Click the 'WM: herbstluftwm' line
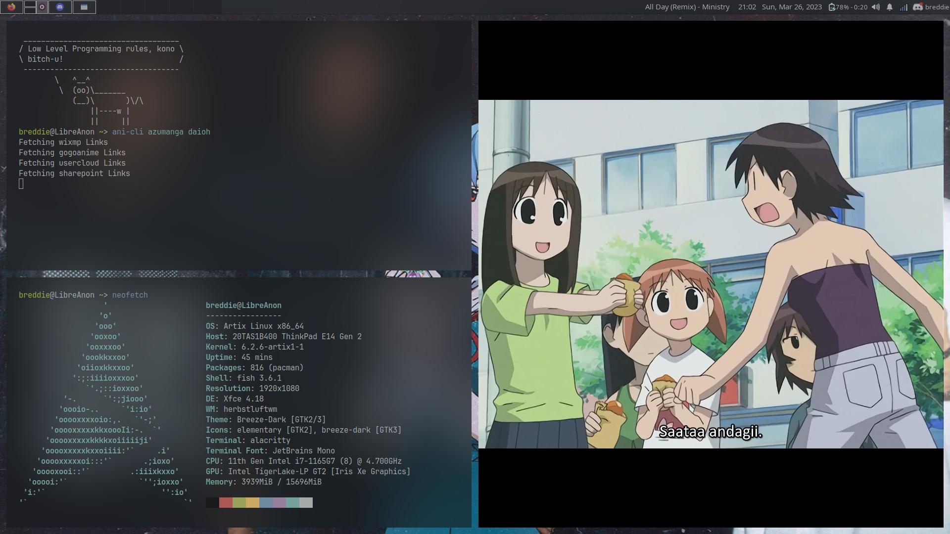Image resolution: width=950 pixels, height=534 pixels. point(241,409)
